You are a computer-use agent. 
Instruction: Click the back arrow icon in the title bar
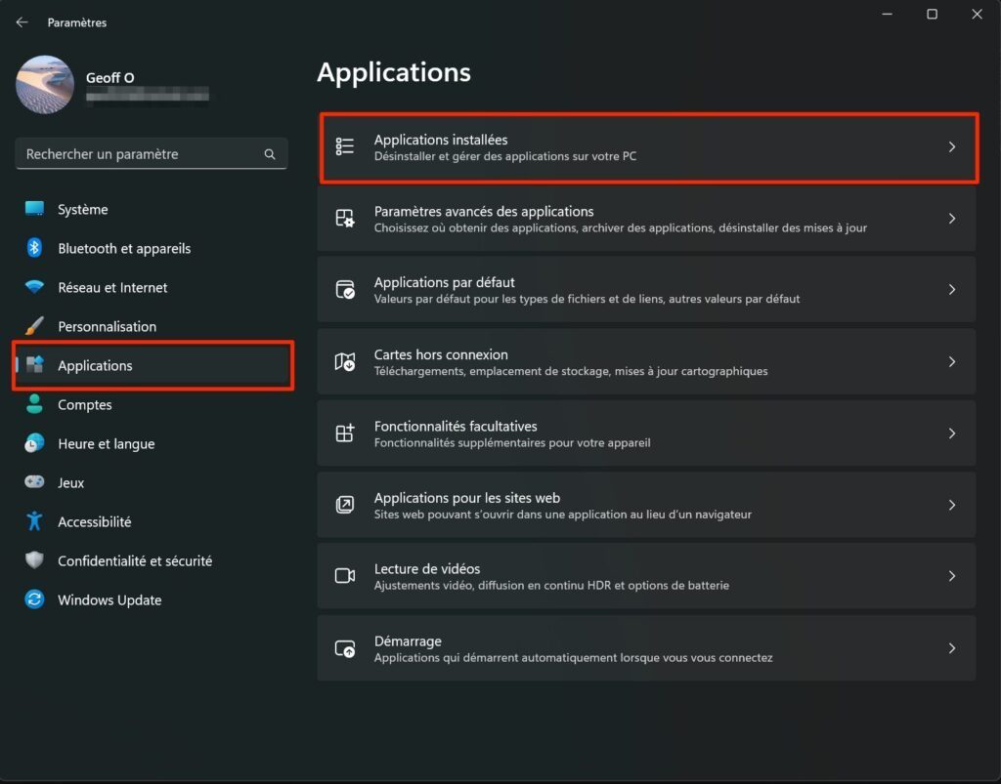pyautogui.click(x=22, y=22)
